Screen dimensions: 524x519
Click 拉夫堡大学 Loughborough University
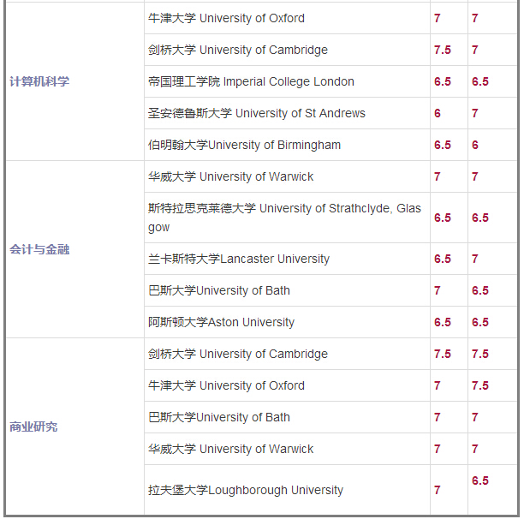coord(246,490)
